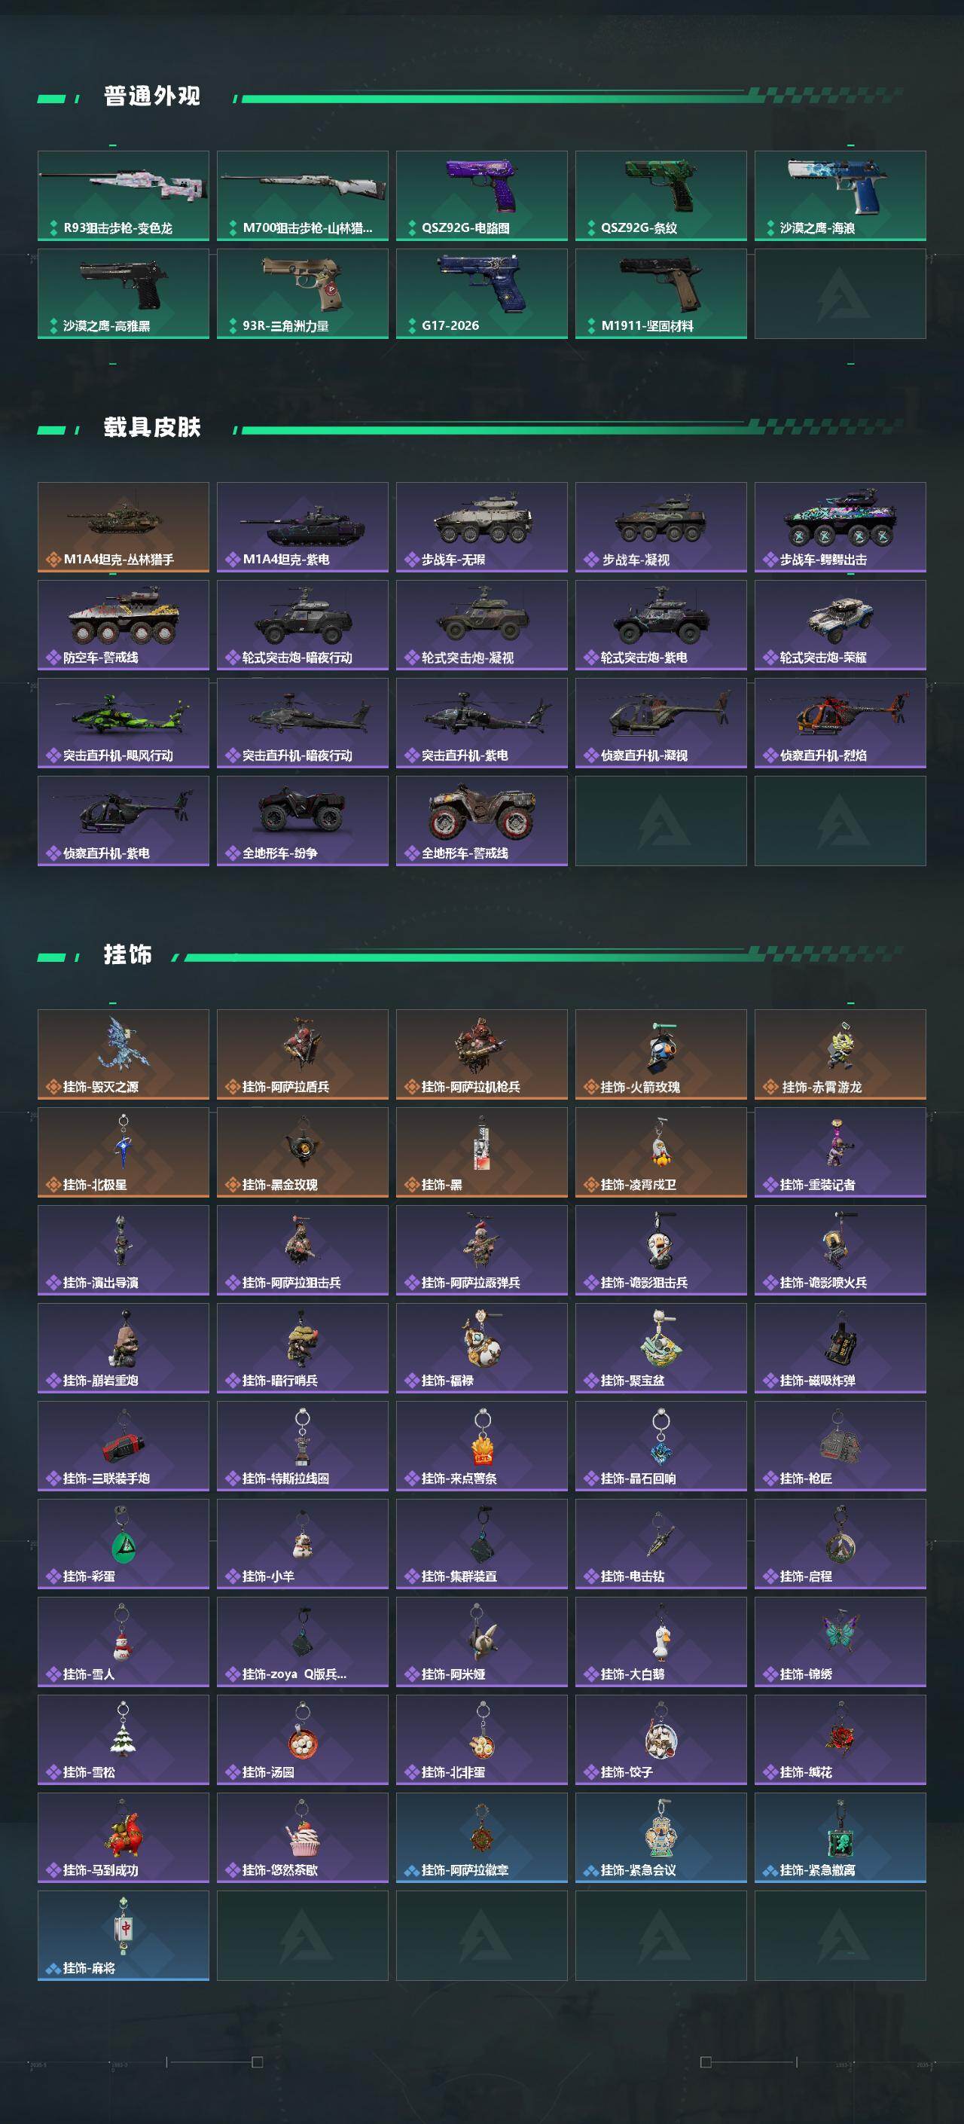Viewport: 964px width, 2124px height.
Task: Select the R93狙击步枪-变色龙 skin card
Action: coord(123,195)
